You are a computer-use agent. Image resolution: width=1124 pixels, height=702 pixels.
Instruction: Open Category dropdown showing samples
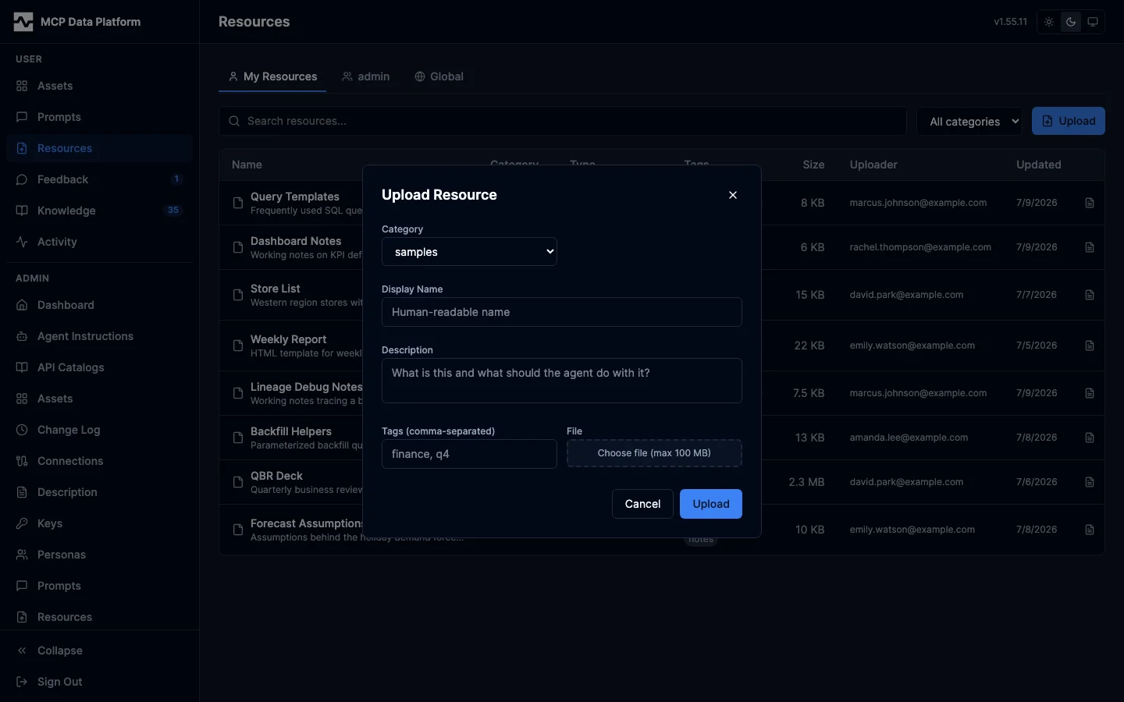469,252
